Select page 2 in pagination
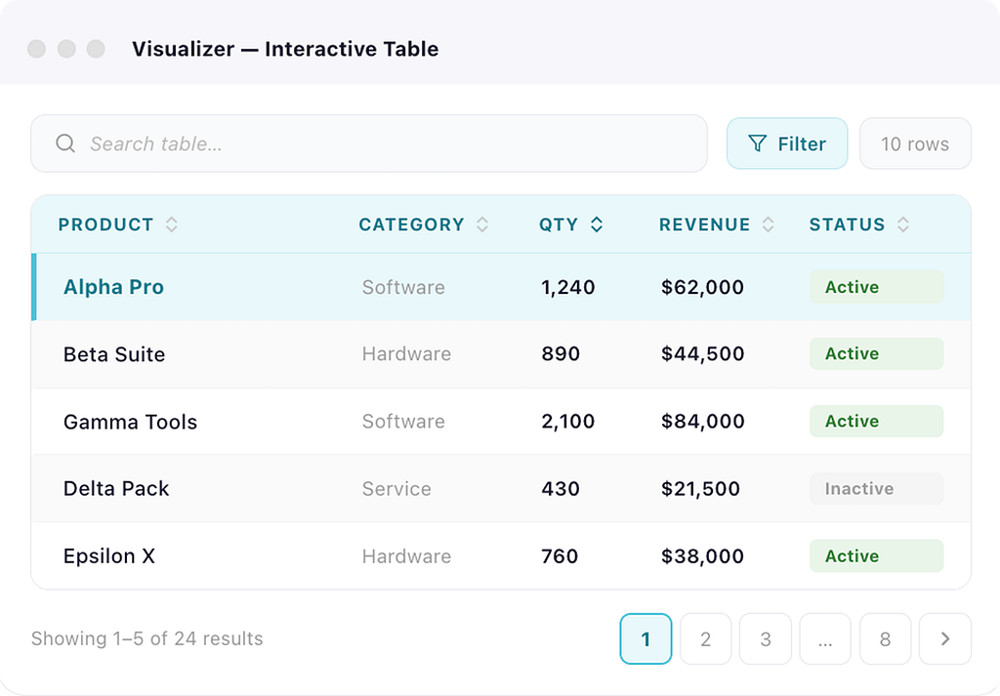The image size is (1000, 696). coord(705,639)
